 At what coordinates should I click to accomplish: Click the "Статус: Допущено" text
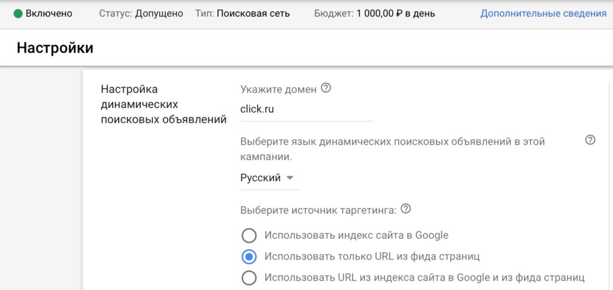point(141,13)
